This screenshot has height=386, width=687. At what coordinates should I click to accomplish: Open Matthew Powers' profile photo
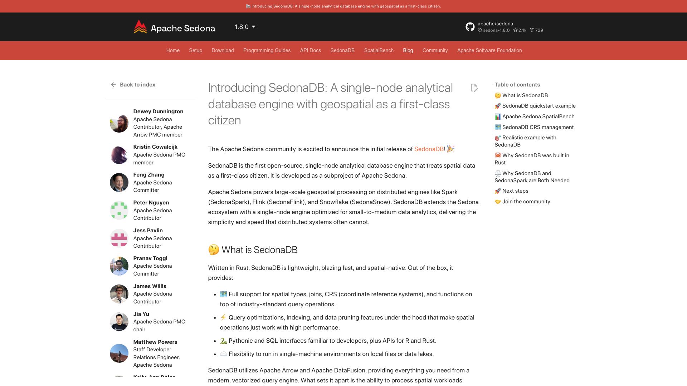coord(119,353)
